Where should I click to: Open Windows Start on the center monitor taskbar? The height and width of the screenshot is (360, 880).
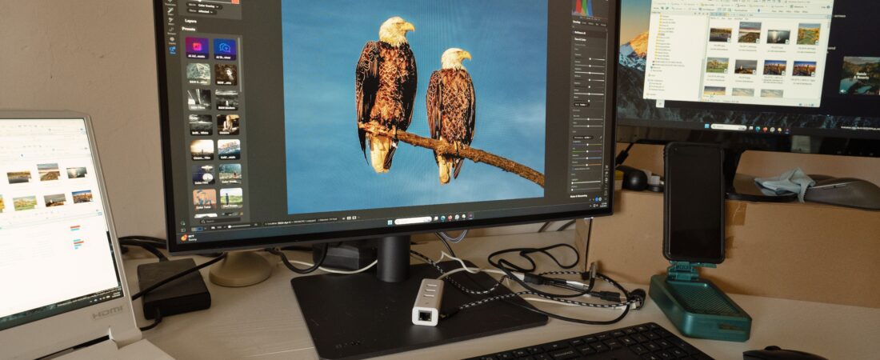(390, 222)
